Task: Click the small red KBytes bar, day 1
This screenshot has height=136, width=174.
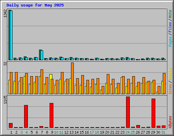Action: 11,125
